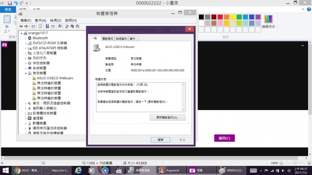Click the Windows Start button
The height and width of the screenshot is (175, 312).
[6, 170]
